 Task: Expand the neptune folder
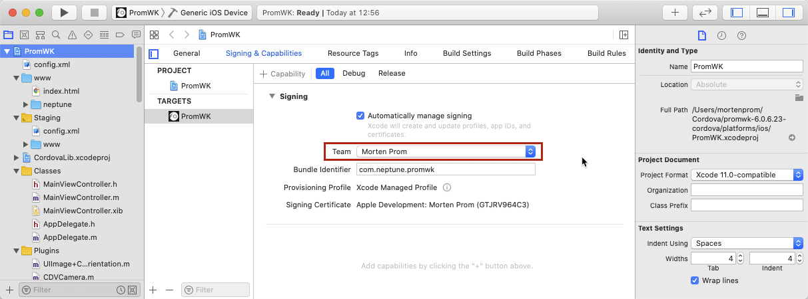(x=25, y=104)
